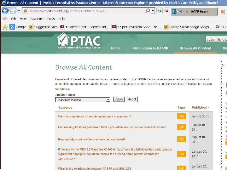The height and width of the screenshot is (170, 227).
Task: Open 'What is considered a significant change' FAQ
Action: click(95, 116)
